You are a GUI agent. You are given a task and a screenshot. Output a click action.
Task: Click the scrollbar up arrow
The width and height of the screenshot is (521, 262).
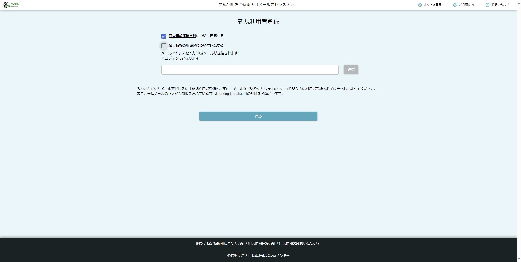click(x=519, y=4)
